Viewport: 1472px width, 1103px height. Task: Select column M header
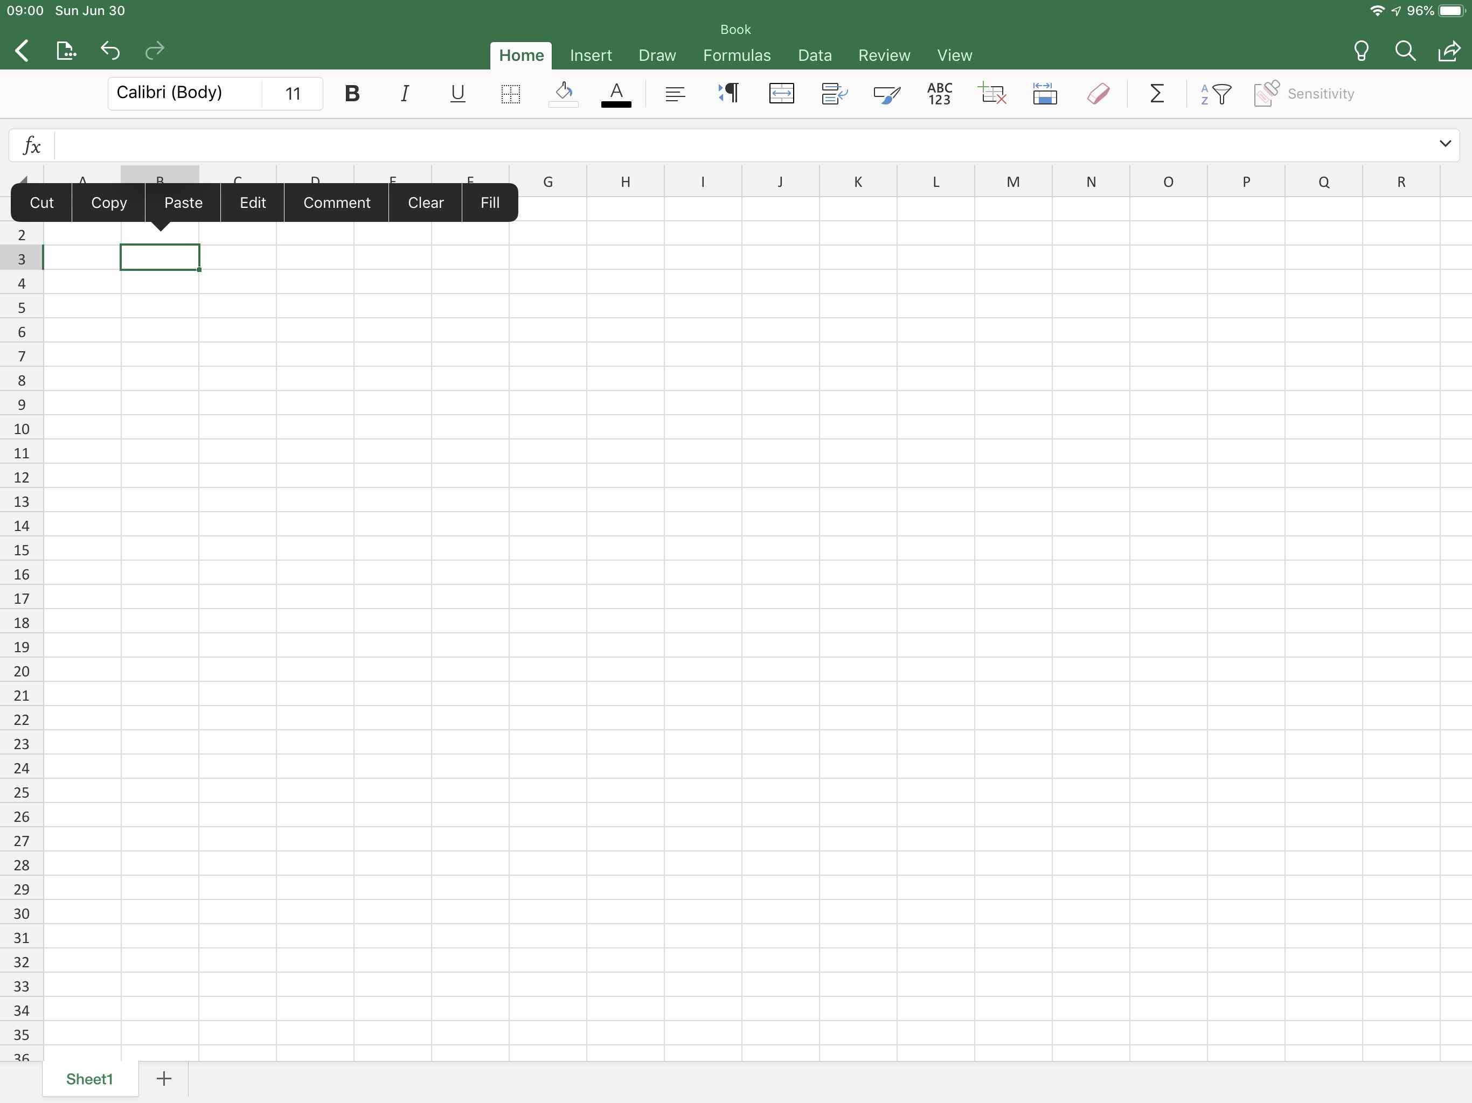pos(1013,181)
